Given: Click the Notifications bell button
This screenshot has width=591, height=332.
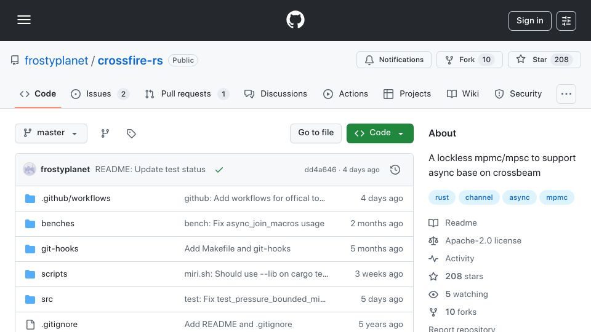Looking at the screenshot, I should tap(394, 60).
